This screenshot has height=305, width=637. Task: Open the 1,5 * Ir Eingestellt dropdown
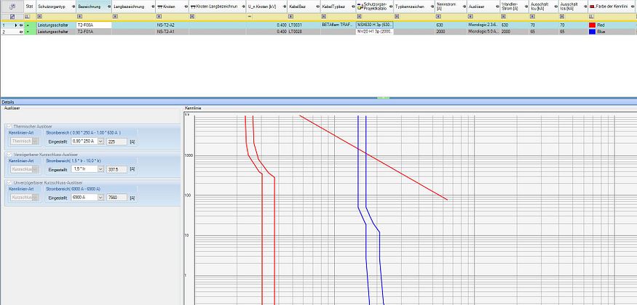[100, 169]
